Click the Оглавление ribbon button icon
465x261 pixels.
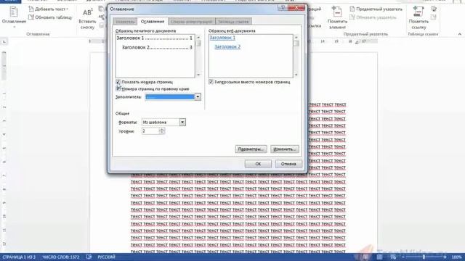14,12
